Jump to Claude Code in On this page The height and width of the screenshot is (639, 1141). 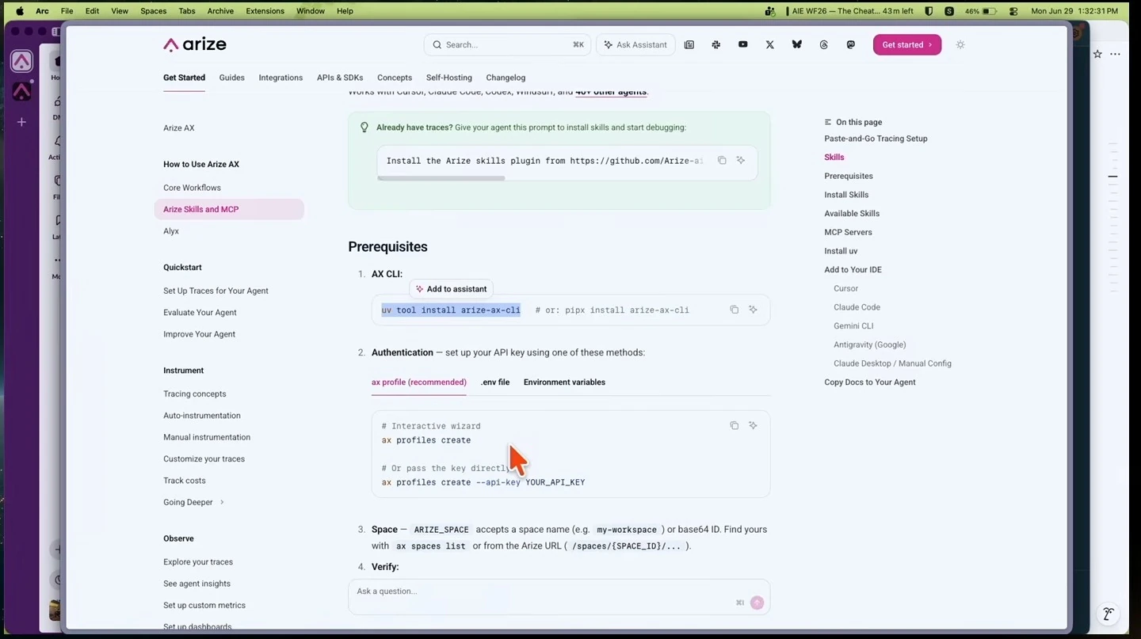[857, 307]
